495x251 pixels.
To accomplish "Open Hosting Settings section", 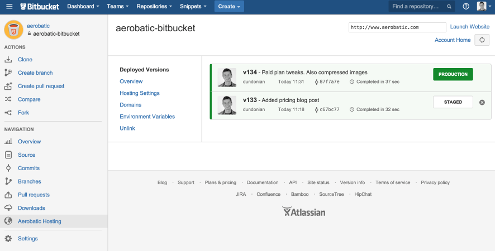I will [140, 93].
